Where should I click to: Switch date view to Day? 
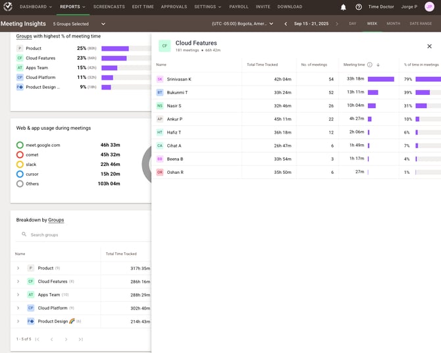tap(352, 24)
